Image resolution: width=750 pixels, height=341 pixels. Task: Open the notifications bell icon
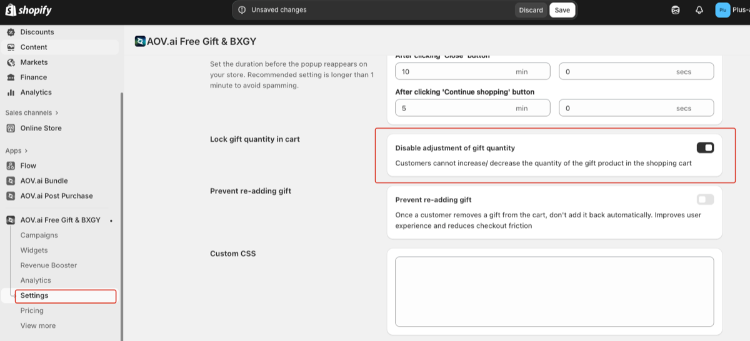[x=699, y=10]
